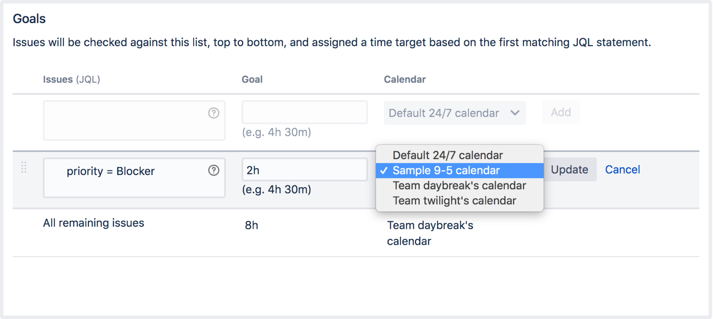This screenshot has height=319, width=713.
Task: Click the 8h goal of remaining issues
Action: pos(251,225)
